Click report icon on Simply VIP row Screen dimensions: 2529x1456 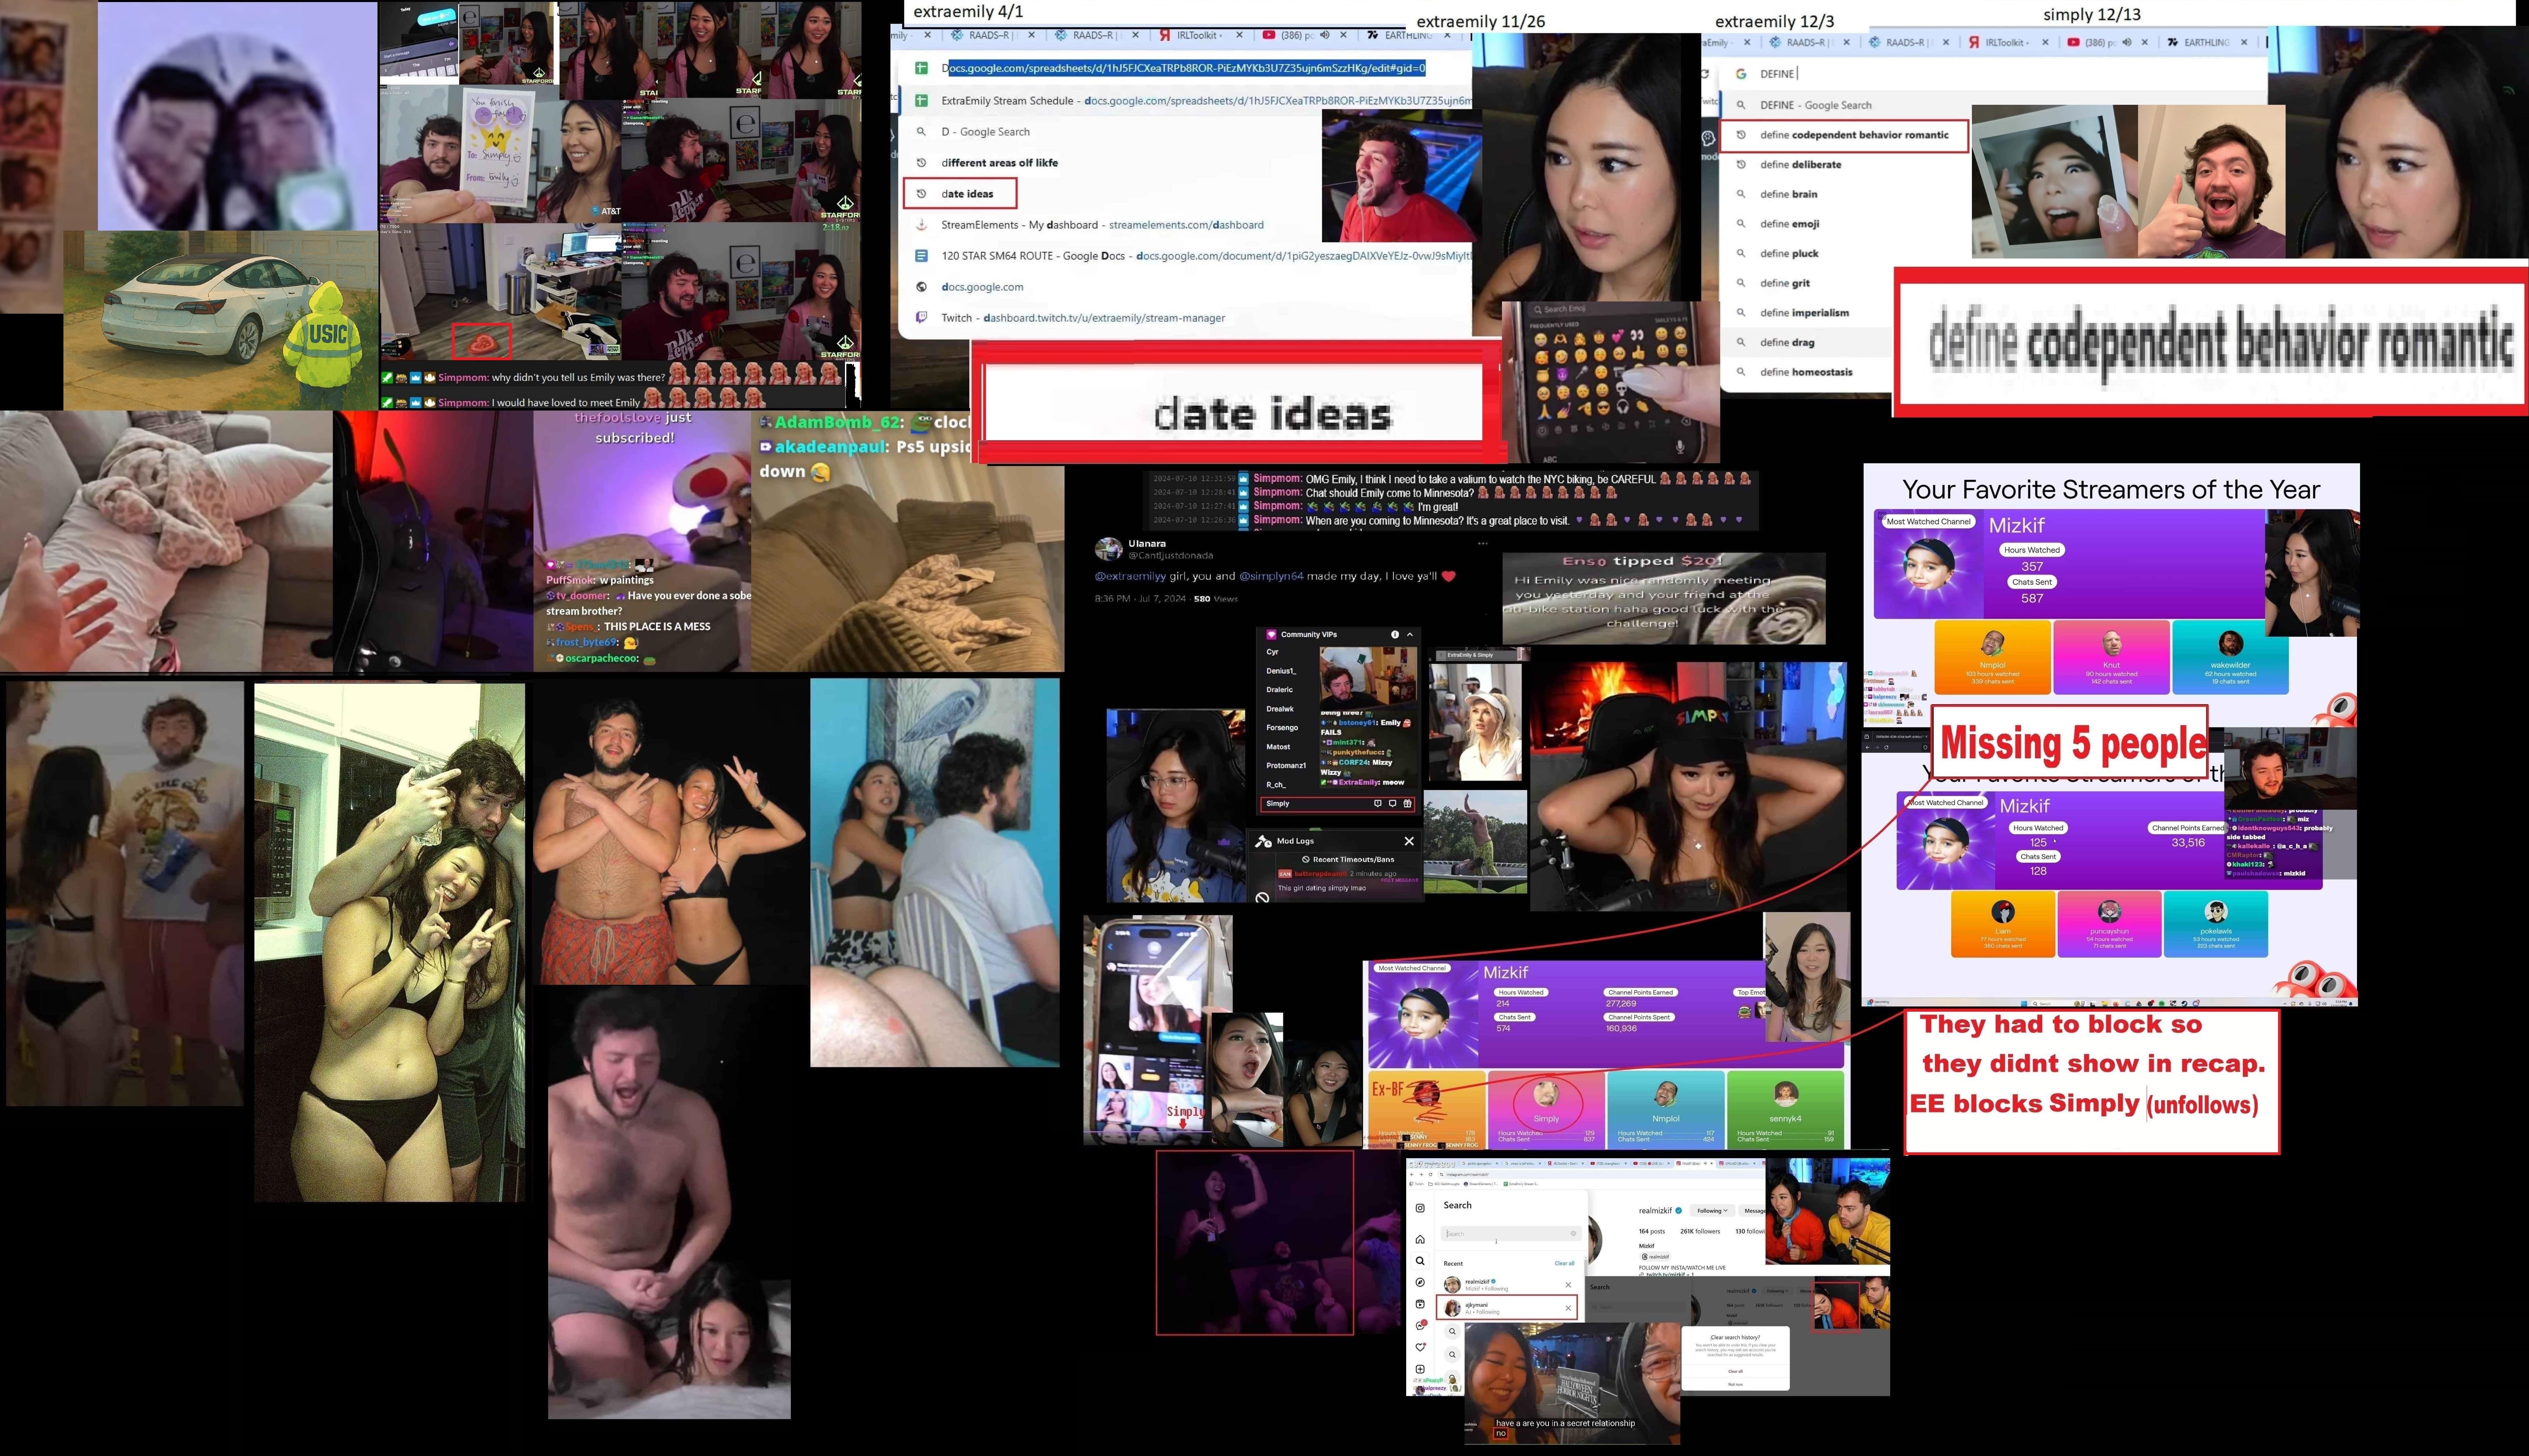coord(1378,803)
